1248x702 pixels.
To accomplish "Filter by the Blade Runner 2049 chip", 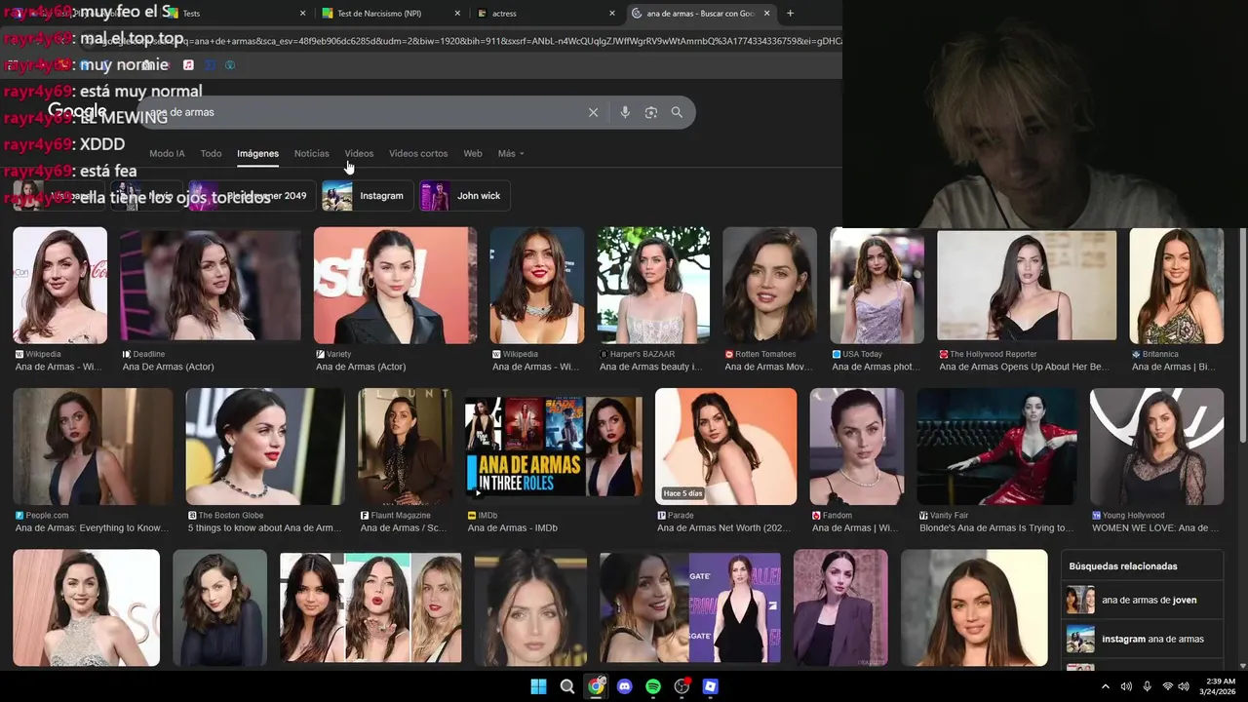I will click(x=252, y=196).
